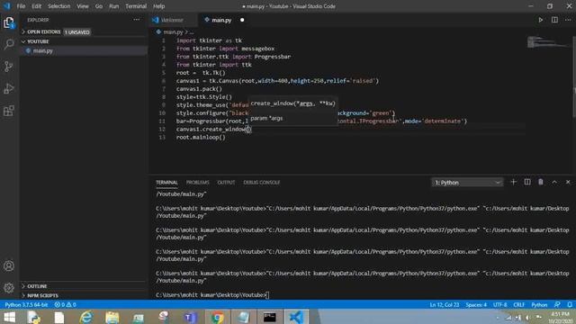The image size is (576, 324).
Task: Open the File menu
Action: click(21, 6)
